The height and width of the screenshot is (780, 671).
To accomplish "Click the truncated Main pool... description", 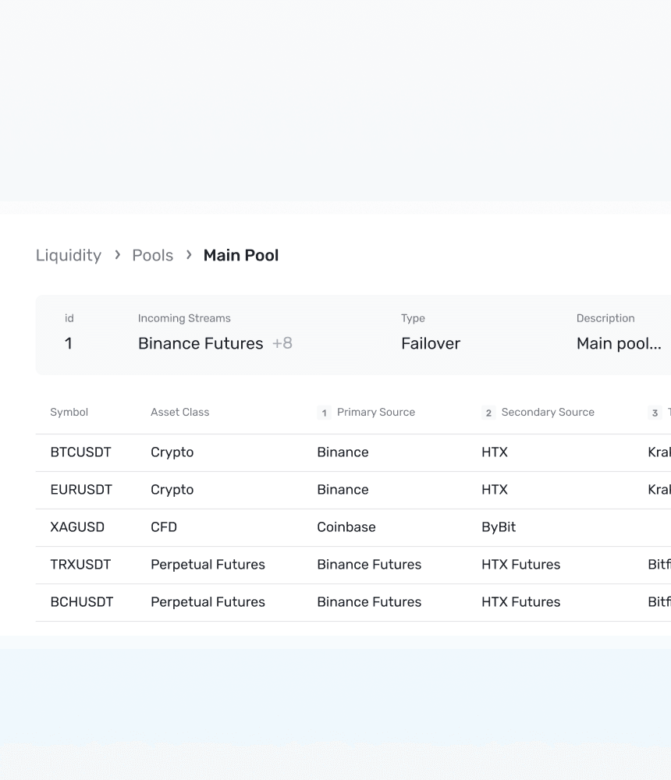I will [619, 343].
